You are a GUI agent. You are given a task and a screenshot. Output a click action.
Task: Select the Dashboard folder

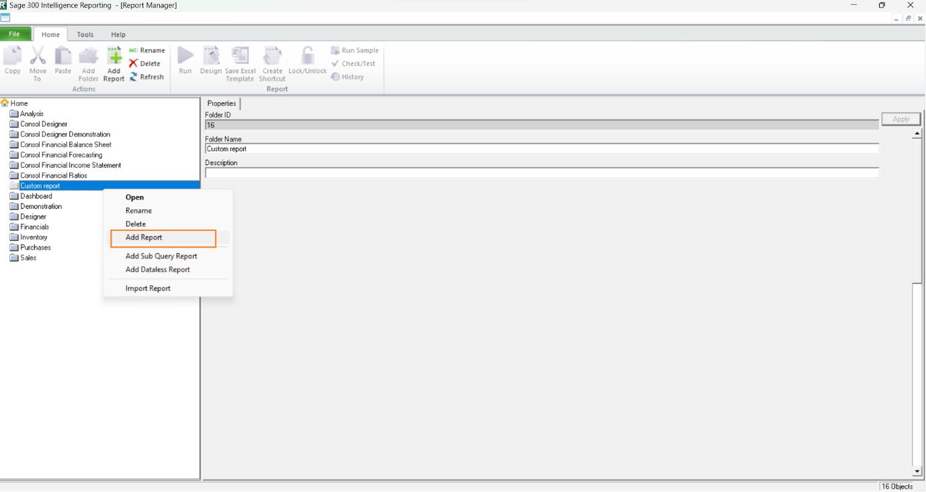(36, 196)
